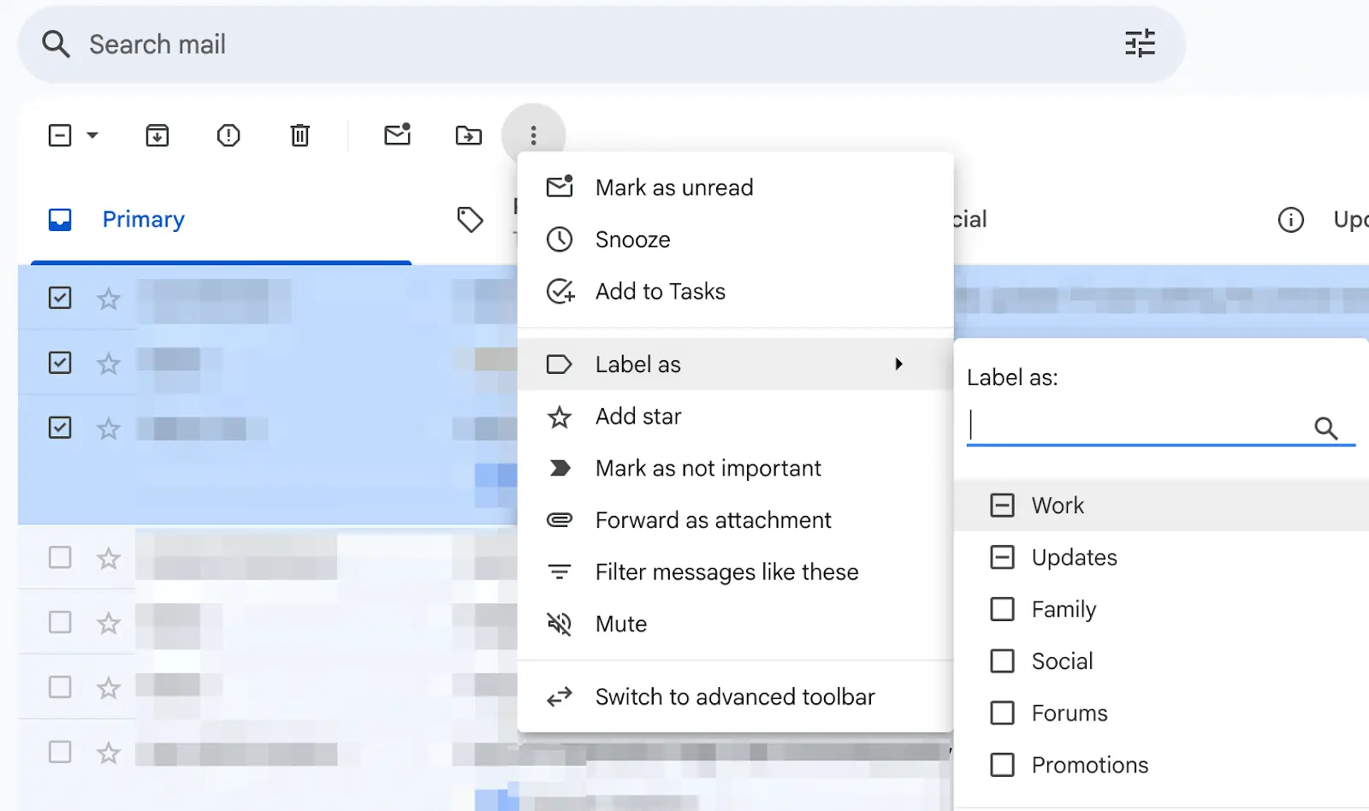Open the Move to folder icon
The height and width of the screenshot is (811, 1369).
tap(468, 135)
